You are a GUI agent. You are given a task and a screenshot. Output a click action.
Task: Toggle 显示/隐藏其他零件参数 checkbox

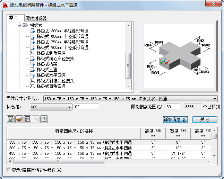9,170
